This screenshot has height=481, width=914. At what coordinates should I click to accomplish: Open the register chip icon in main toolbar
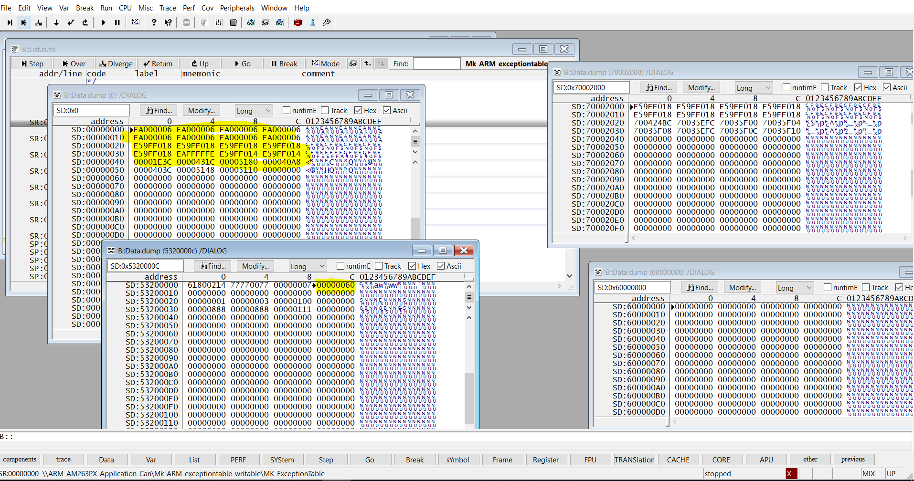click(x=233, y=22)
